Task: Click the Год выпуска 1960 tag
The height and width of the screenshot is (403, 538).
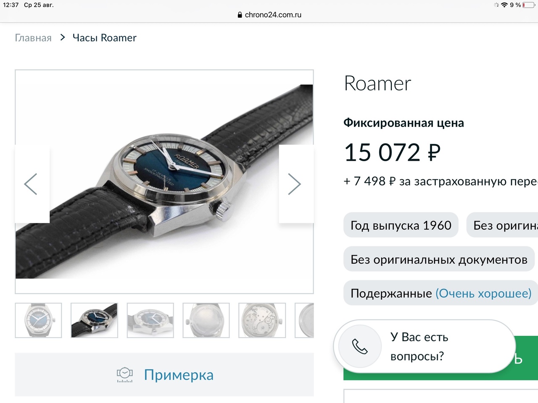Action: tap(401, 225)
